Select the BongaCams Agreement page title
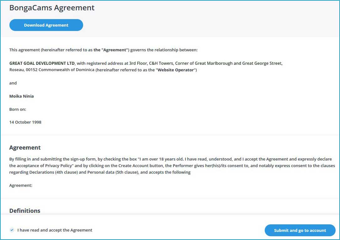 pos(51,8)
